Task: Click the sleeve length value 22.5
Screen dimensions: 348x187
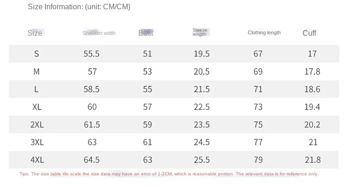Action: (201, 107)
